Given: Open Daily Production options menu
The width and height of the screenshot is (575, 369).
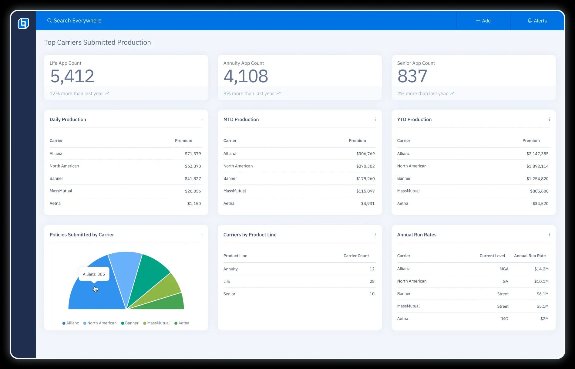Looking at the screenshot, I should click(202, 119).
